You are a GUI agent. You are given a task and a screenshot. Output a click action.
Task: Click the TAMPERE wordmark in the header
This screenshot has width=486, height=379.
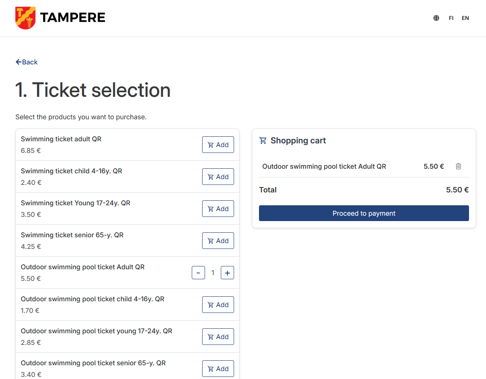click(x=73, y=17)
